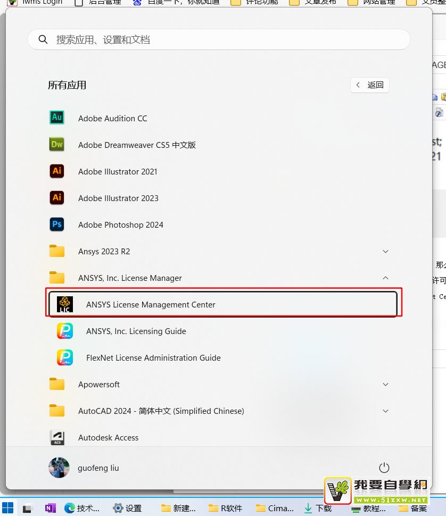446x516 pixels.
Task: Click the 搜索应用、设置和文档 search field
Action: 218,40
